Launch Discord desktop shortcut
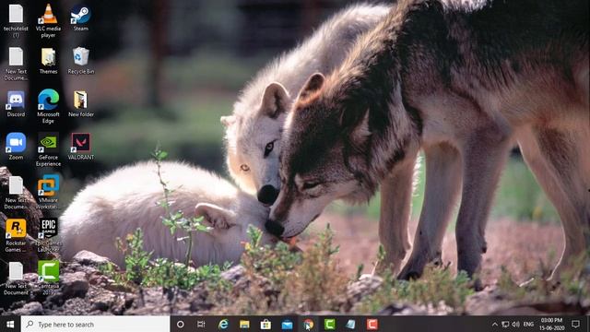Image resolution: width=590 pixels, height=332 pixels. click(x=16, y=103)
